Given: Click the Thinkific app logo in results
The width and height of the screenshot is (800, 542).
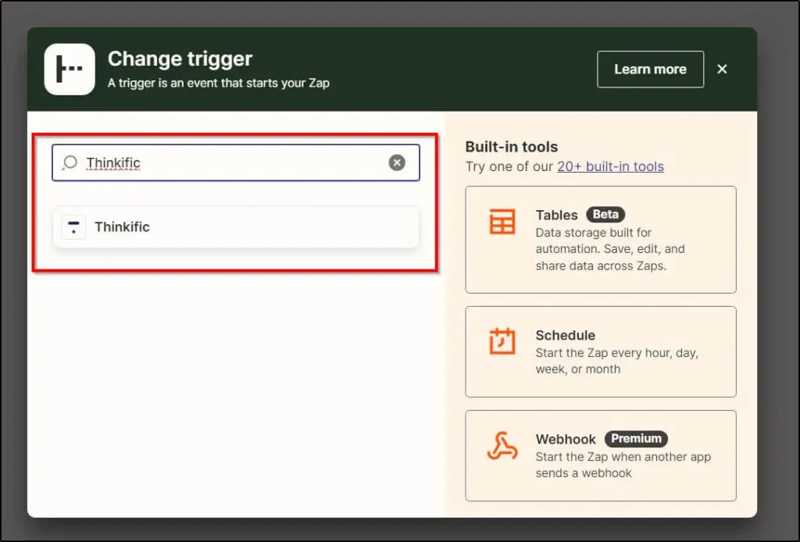Looking at the screenshot, I should (x=73, y=227).
